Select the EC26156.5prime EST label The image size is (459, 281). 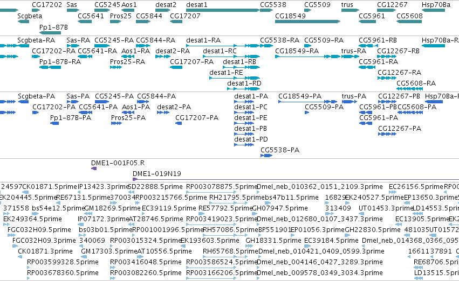click(x=416, y=187)
